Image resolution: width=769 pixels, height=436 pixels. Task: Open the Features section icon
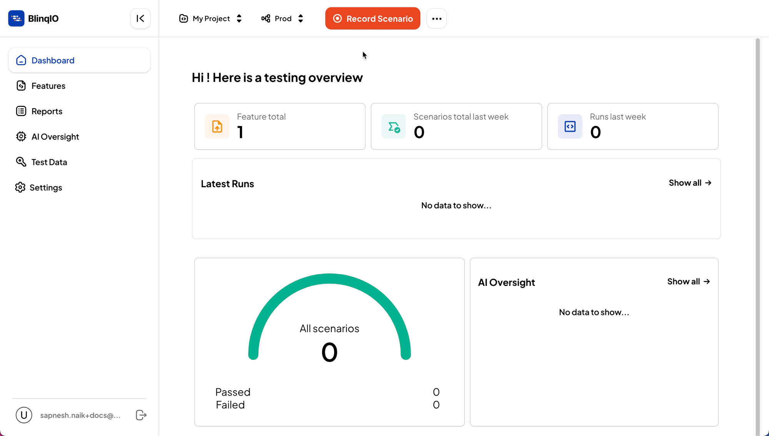coord(21,85)
